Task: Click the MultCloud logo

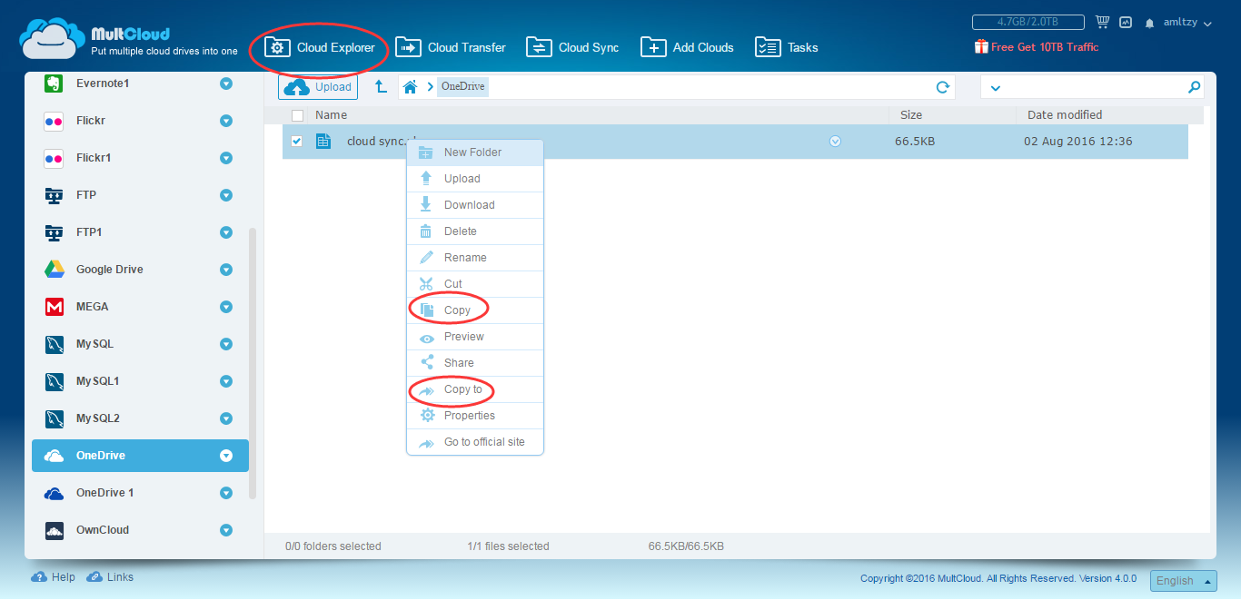Action: click(128, 41)
